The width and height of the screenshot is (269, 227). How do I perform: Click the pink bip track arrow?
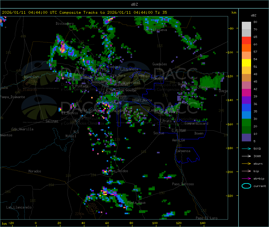coord(246,171)
